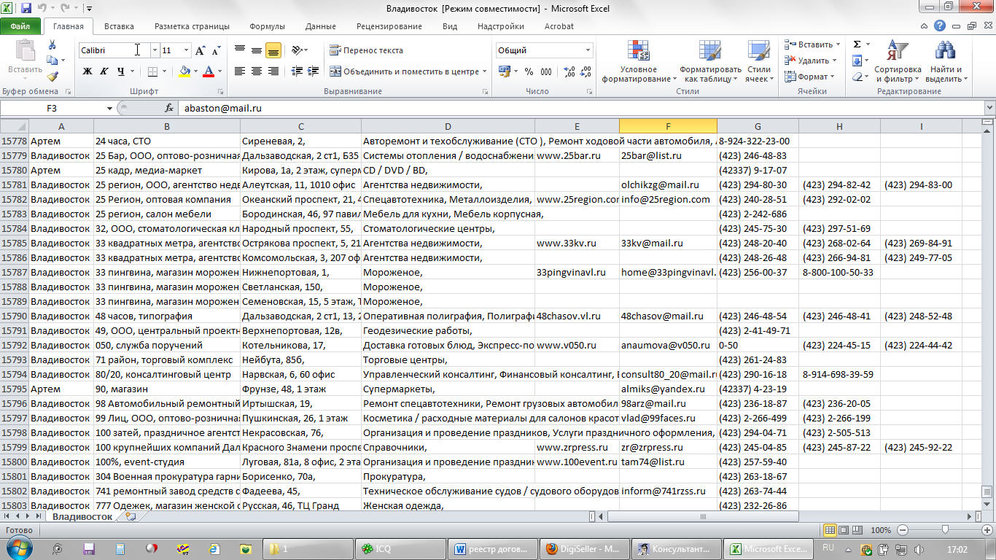Click the formula bar with abaston@mail.ru
Viewport: 996px width, 560px height.
pyautogui.click(x=580, y=108)
